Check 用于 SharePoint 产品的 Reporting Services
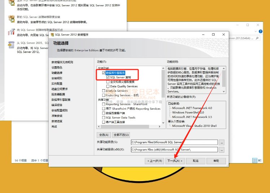 (104, 108)
